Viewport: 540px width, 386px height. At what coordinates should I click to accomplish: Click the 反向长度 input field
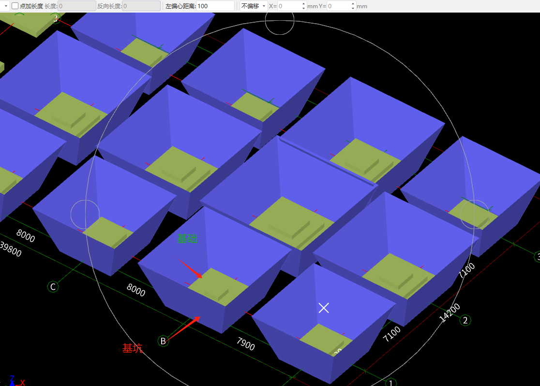click(141, 6)
